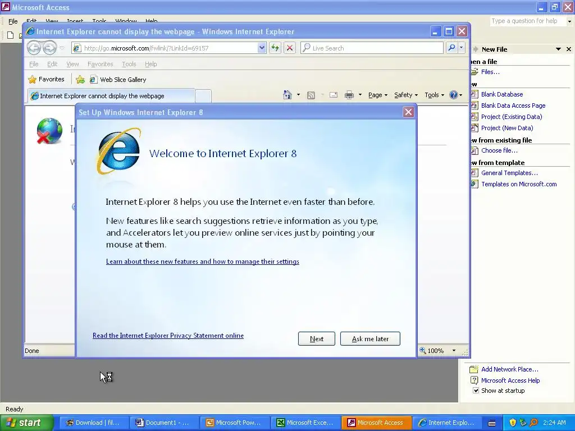Click the Live Search magnifier button

[x=452, y=48]
